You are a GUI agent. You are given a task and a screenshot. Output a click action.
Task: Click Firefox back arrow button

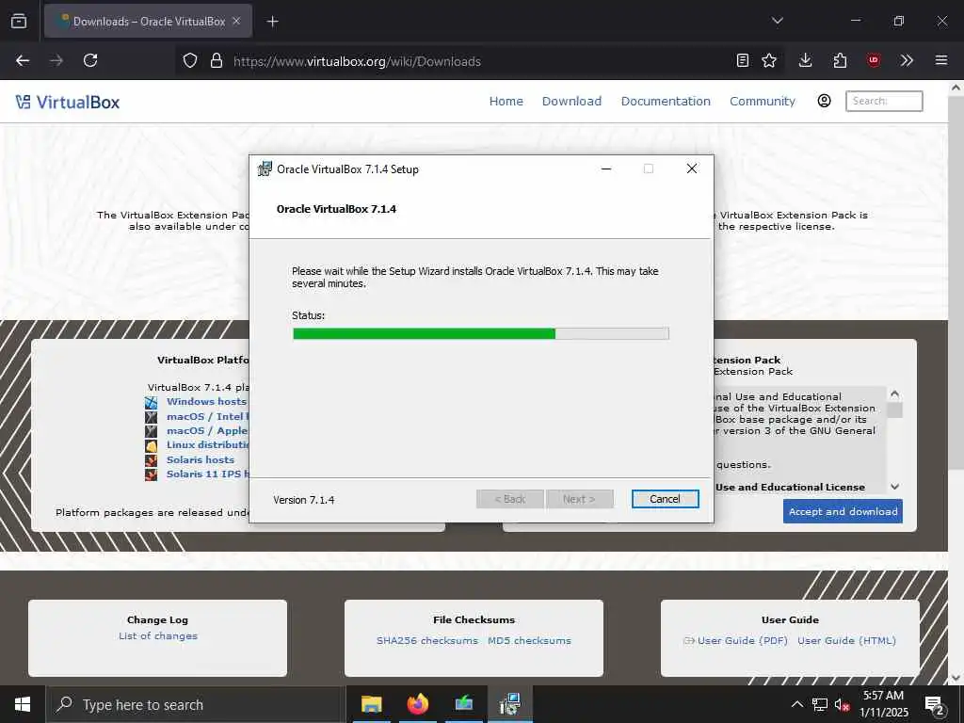coord(23,60)
